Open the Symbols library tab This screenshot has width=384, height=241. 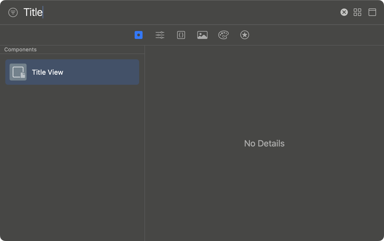(x=245, y=35)
